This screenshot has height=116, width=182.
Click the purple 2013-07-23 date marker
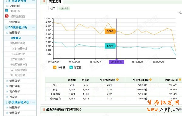point(116,62)
